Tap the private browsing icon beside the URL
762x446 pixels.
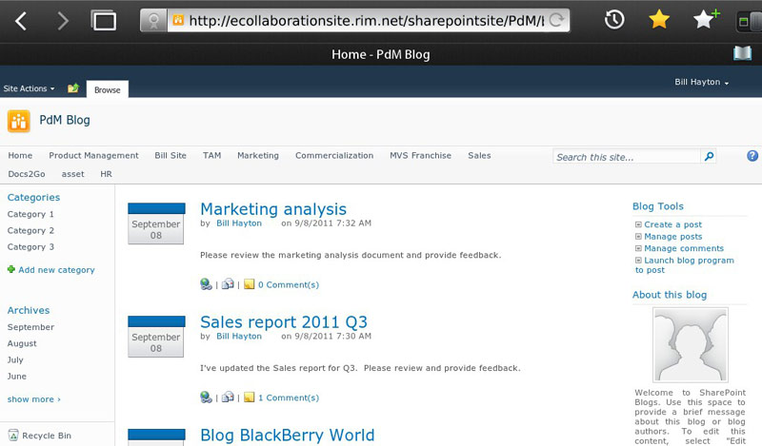[153, 21]
